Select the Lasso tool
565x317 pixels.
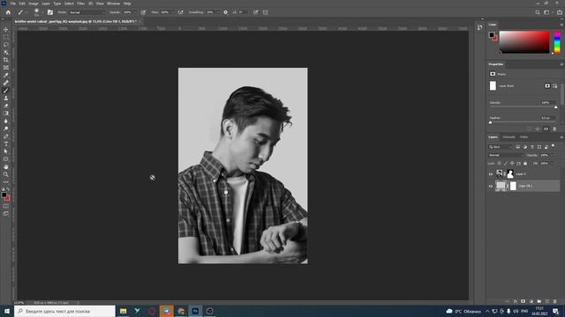6,45
